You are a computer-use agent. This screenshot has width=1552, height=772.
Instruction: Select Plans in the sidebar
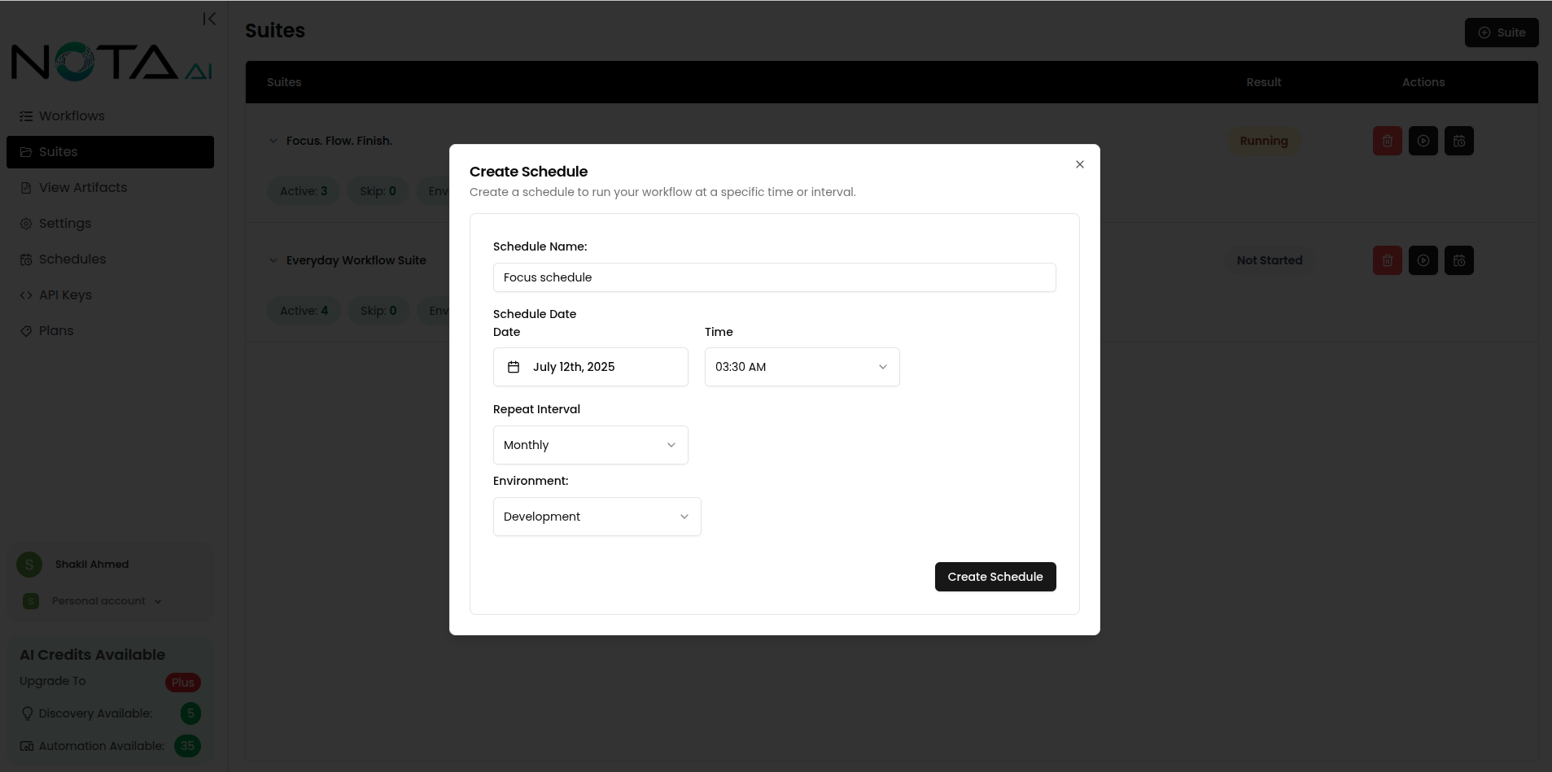(x=55, y=330)
